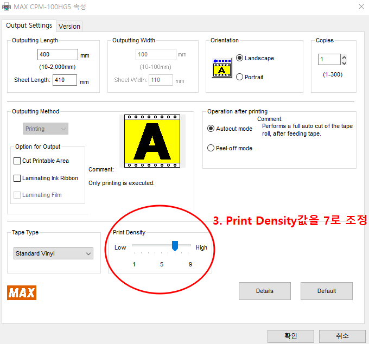The width and height of the screenshot is (369, 344).
Task: Increase copies with the up arrow
Action: pos(344,57)
